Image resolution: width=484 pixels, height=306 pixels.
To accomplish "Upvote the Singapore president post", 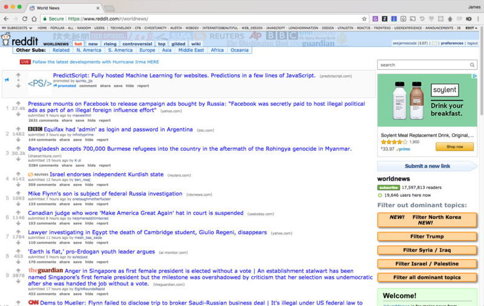I will pyautogui.click(x=18, y=270).
